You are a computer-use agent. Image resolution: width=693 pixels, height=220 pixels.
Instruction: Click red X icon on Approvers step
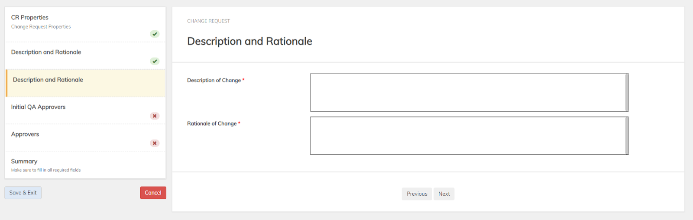155,143
